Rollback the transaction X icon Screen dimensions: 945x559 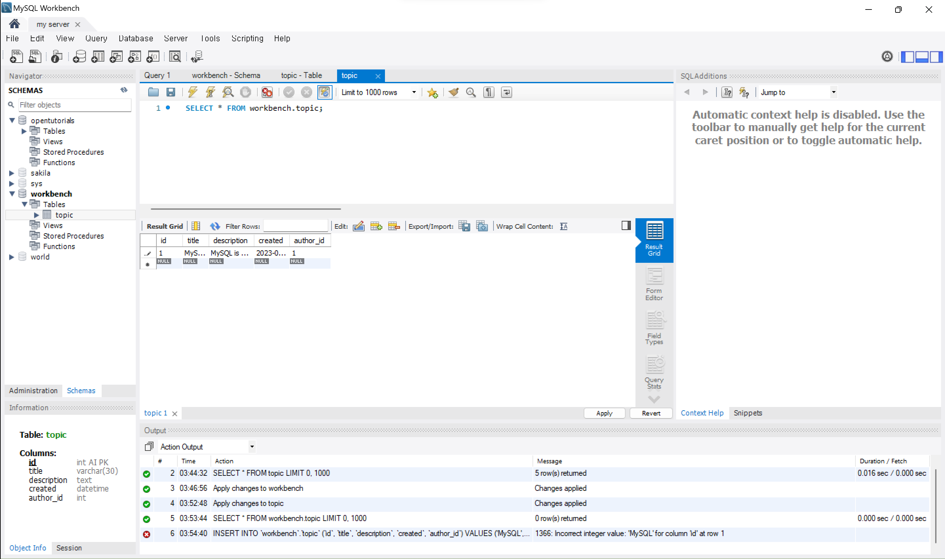[307, 92]
